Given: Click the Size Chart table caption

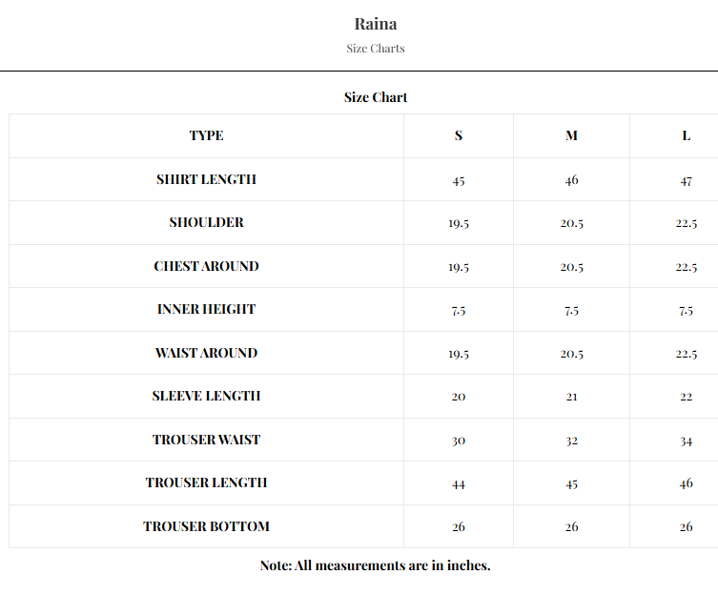Looking at the screenshot, I should (x=376, y=97).
